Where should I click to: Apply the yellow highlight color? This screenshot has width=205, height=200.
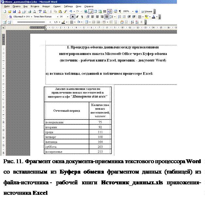pos(147,17)
